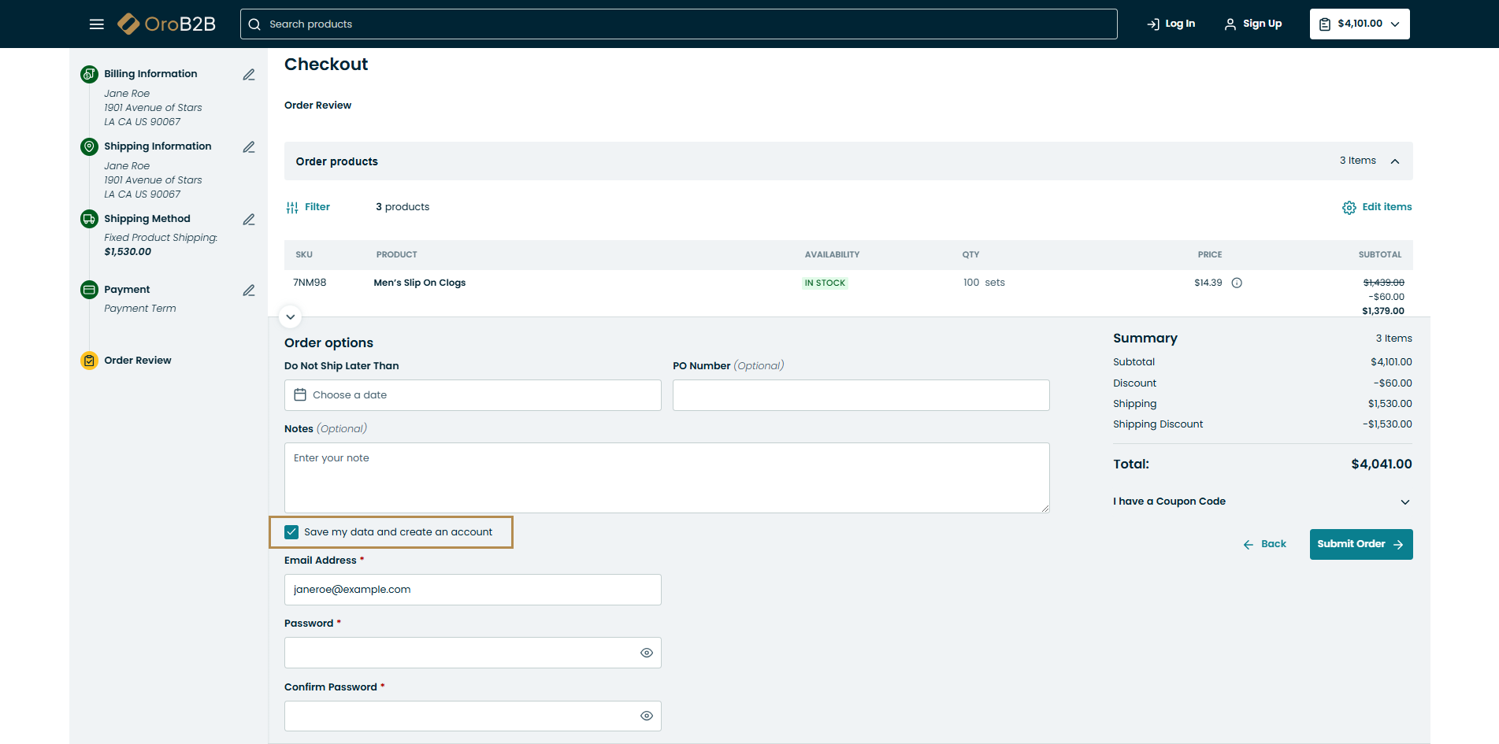Edit Billing Information with pencil icon

[x=249, y=75]
